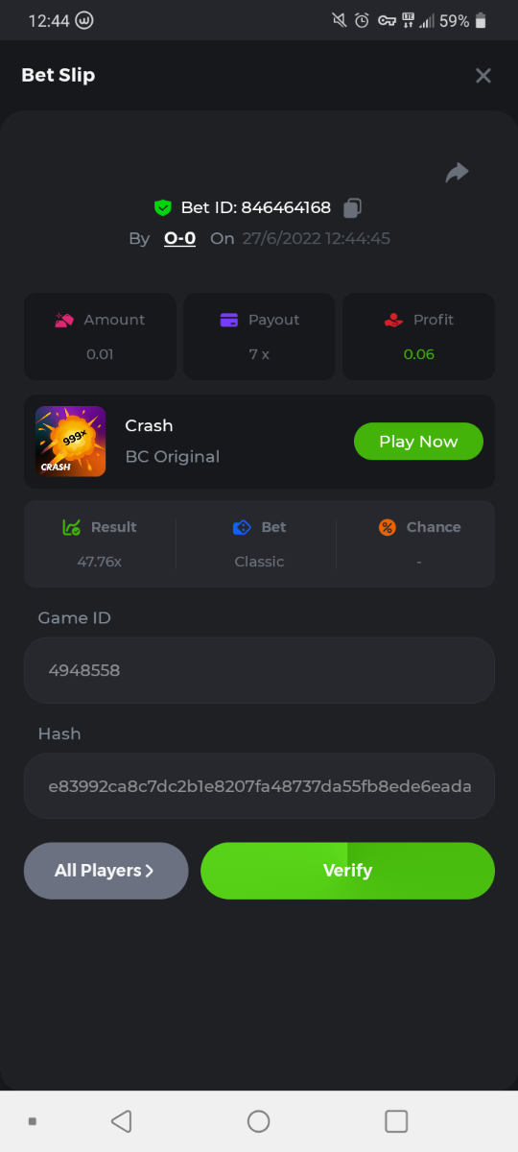Tap the share arrow icon

point(458,173)
